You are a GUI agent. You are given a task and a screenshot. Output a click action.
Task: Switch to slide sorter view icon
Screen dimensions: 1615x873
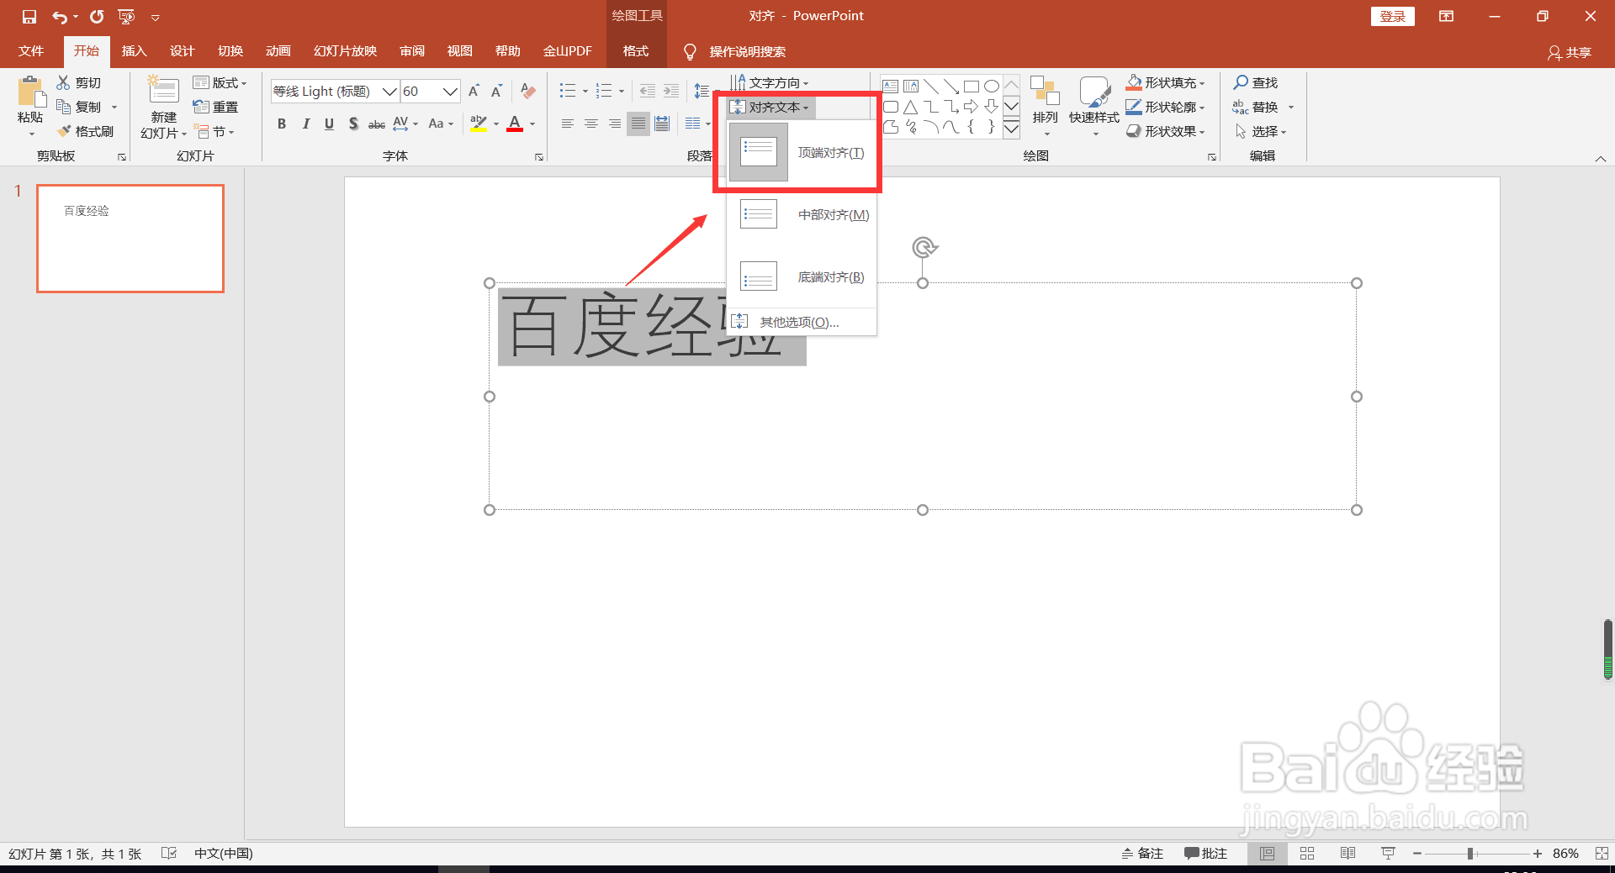click(1307, 854)
